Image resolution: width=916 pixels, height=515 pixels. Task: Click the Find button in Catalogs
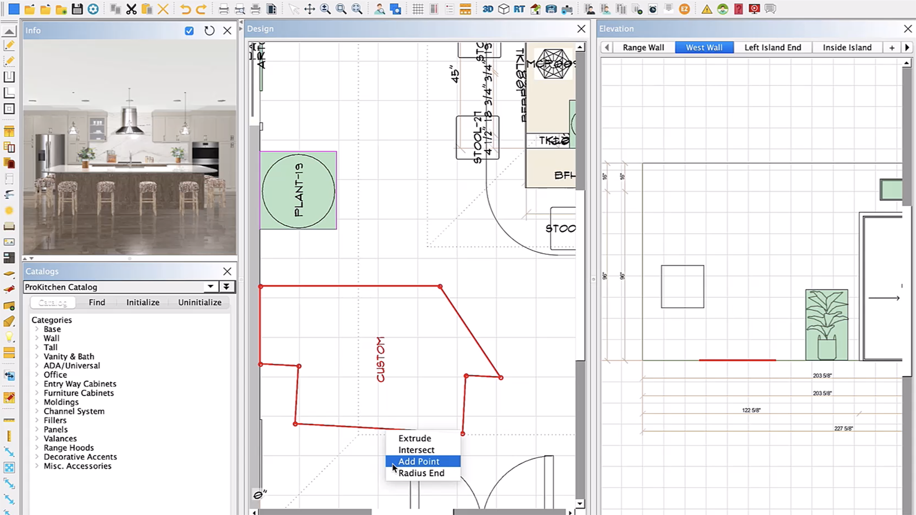(97, 302)
